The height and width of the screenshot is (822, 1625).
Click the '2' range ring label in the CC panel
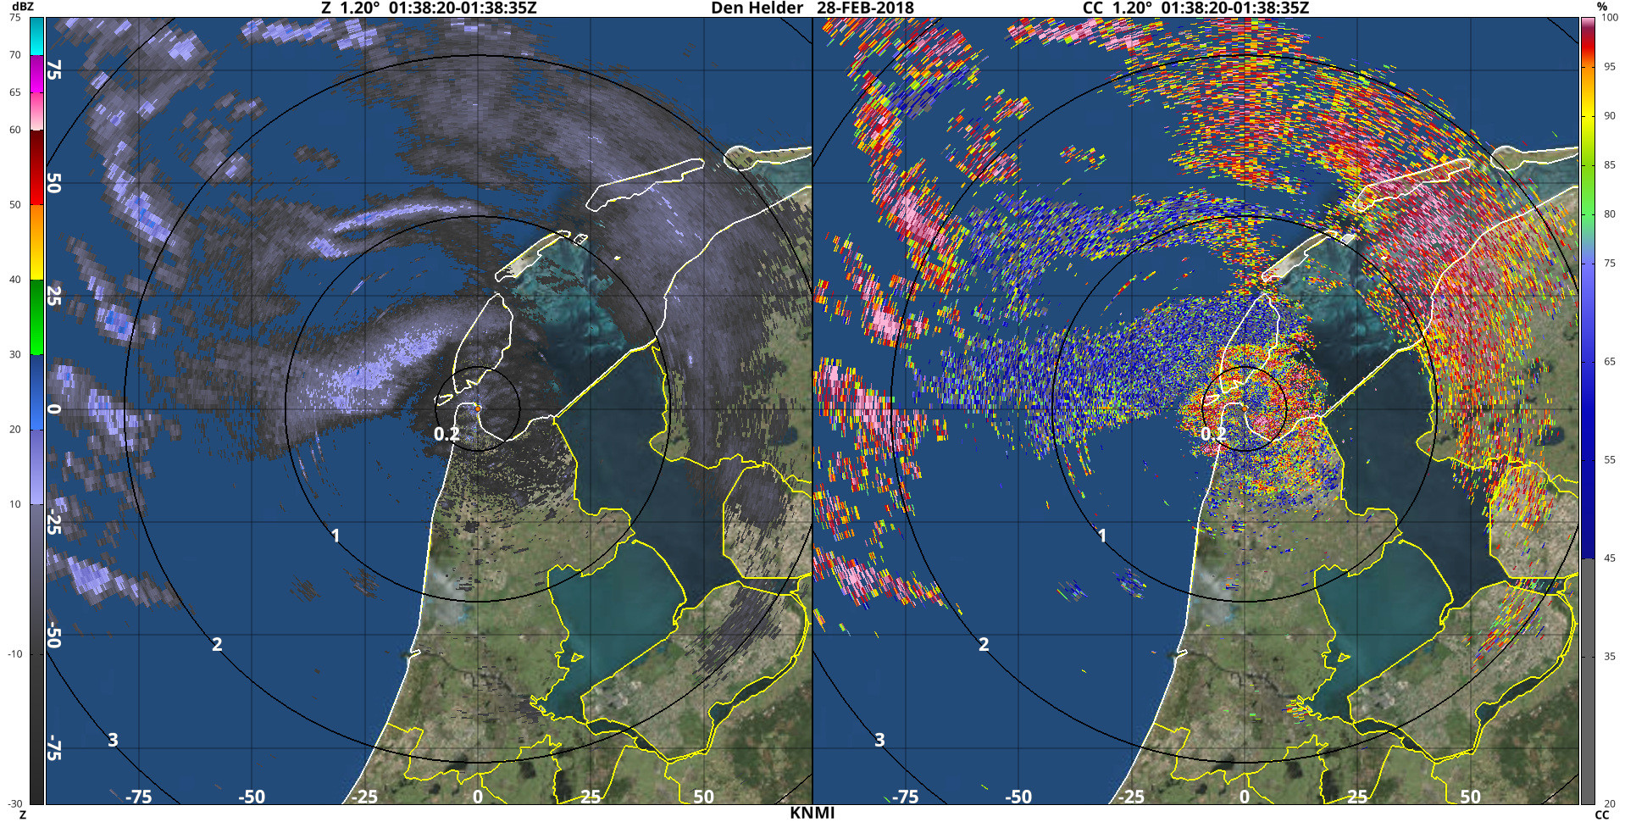pyautogui.click(x=984, y=645)
